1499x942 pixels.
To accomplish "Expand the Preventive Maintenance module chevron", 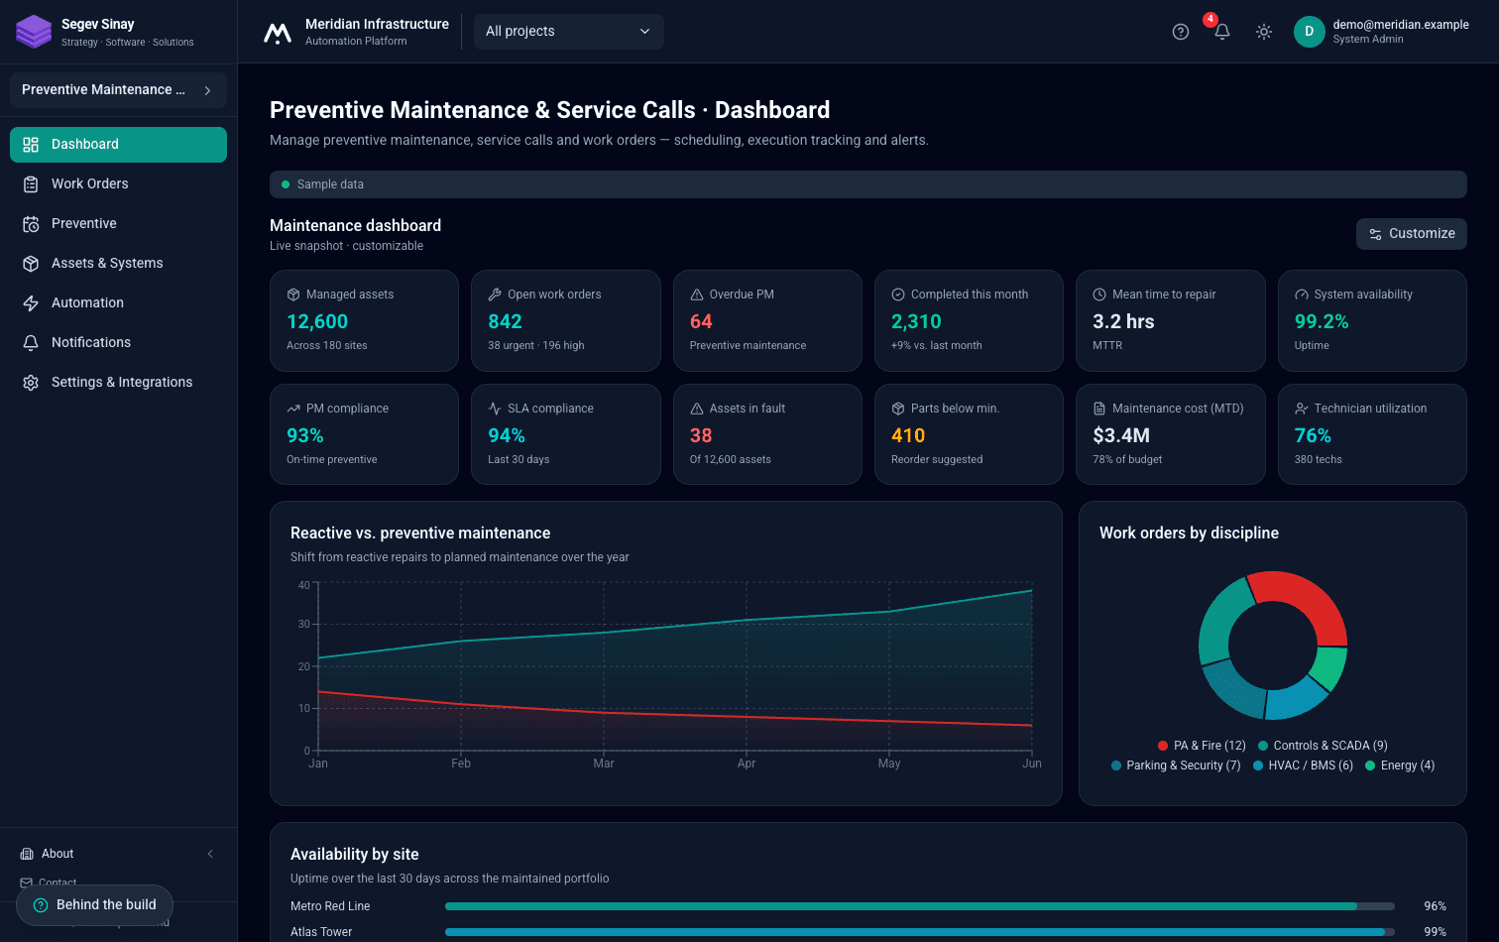I will click(x=207, y=90).
